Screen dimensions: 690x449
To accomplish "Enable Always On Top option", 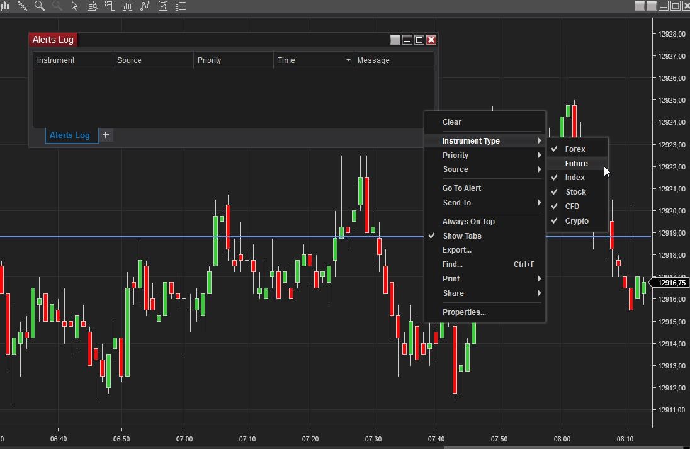I will coord(485,222).
